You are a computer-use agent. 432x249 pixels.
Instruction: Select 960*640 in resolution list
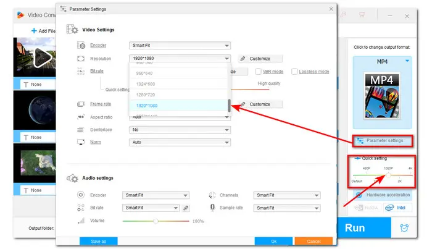[178, 73]
